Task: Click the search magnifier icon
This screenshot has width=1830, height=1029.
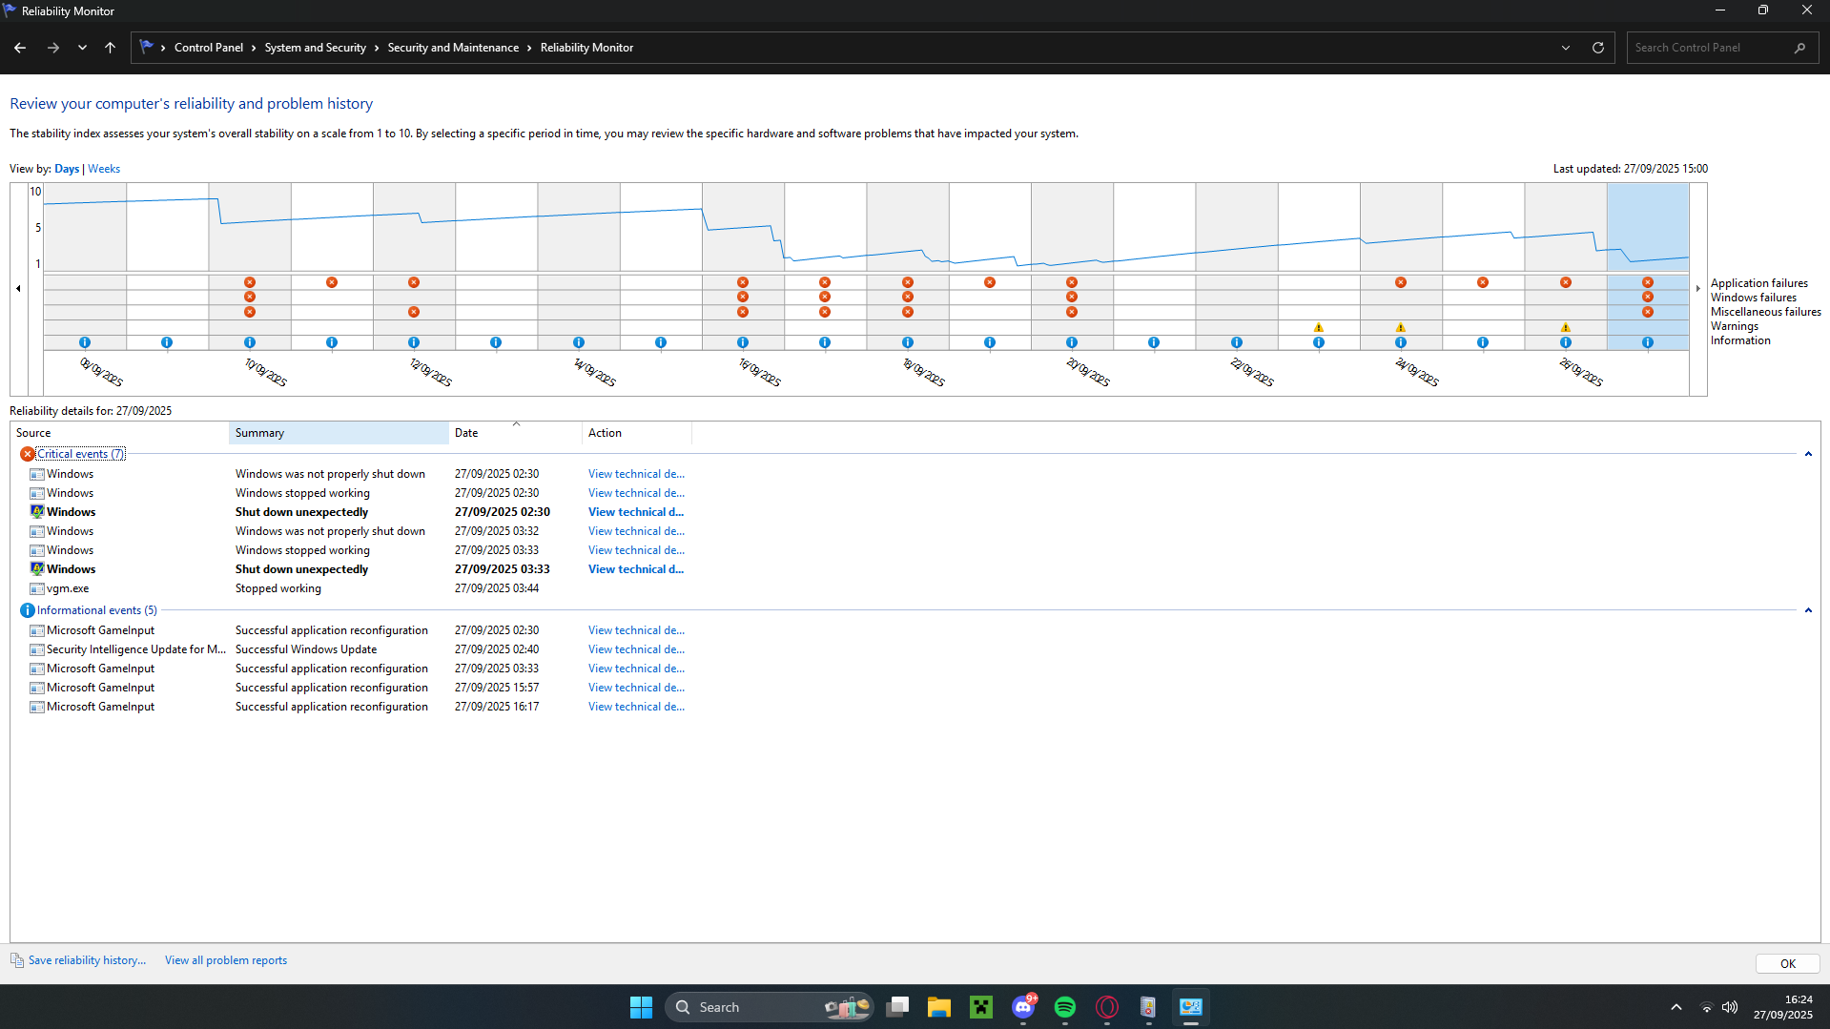Action: coord(1800,48)
